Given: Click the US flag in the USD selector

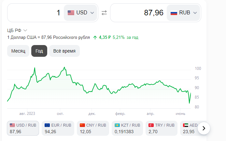Looking at the screenshot, I should (x=71, y=13).
